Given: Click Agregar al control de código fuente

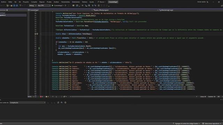Looking at the screenshot, I should (x=186, y=124).
